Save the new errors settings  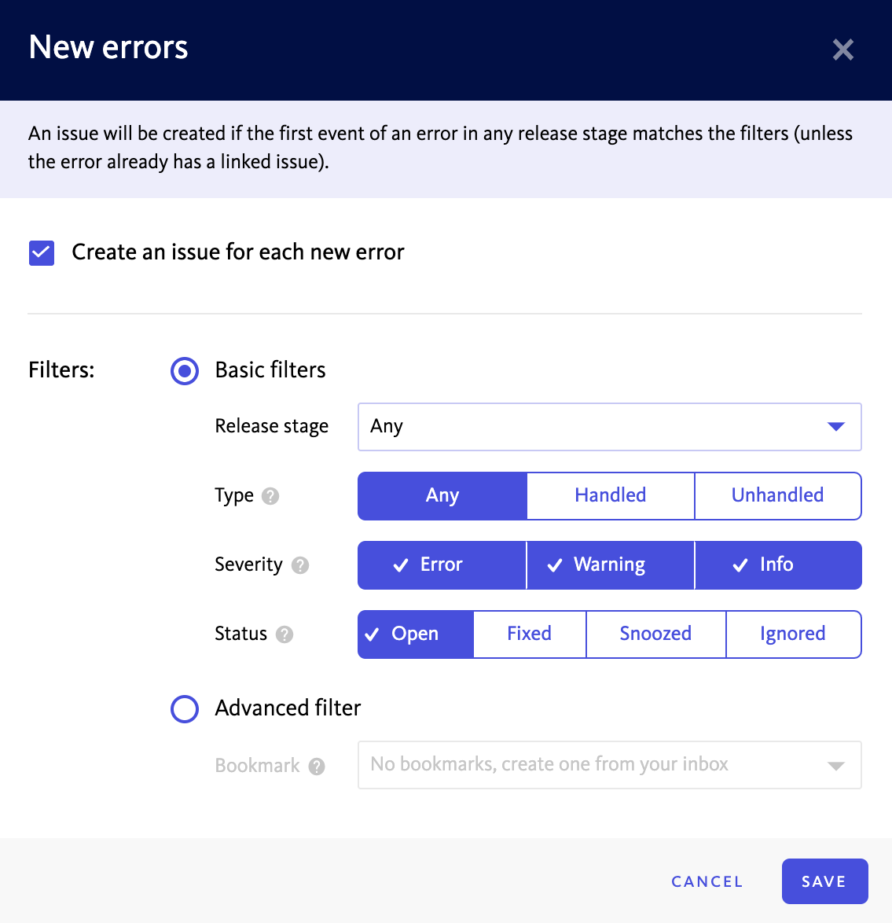point(824,881)
